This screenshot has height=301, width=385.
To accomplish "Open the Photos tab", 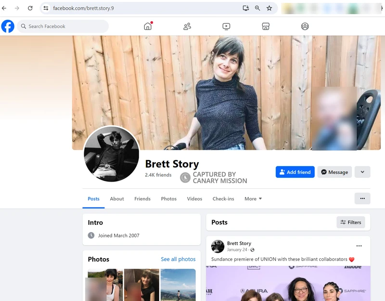I will (169, 198).
